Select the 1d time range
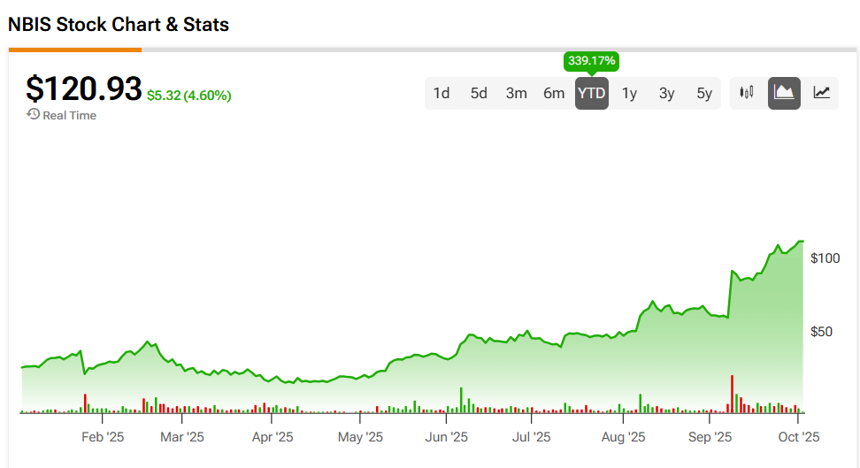 (442, 93)
